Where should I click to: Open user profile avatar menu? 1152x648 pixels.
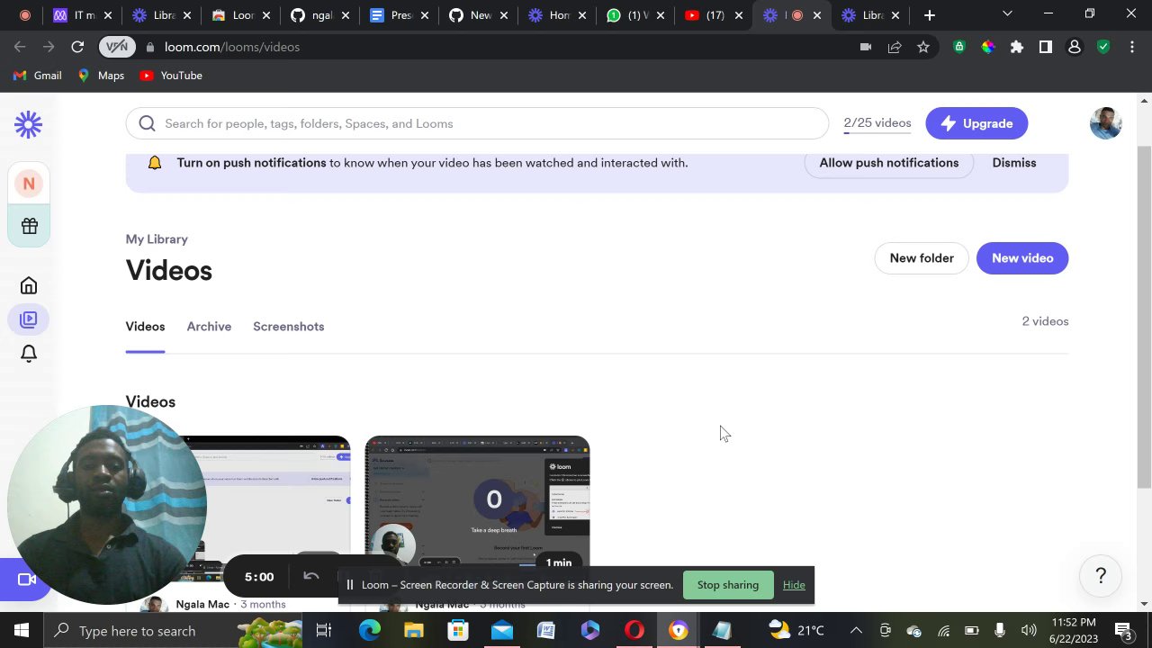pyautogui.click(x=1105, y=123)
